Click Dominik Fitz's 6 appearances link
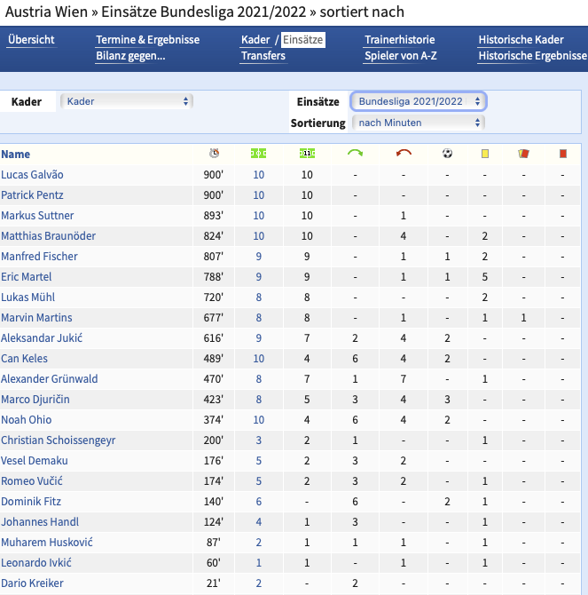This screenshot has height=595, width=588. [258, 502]
